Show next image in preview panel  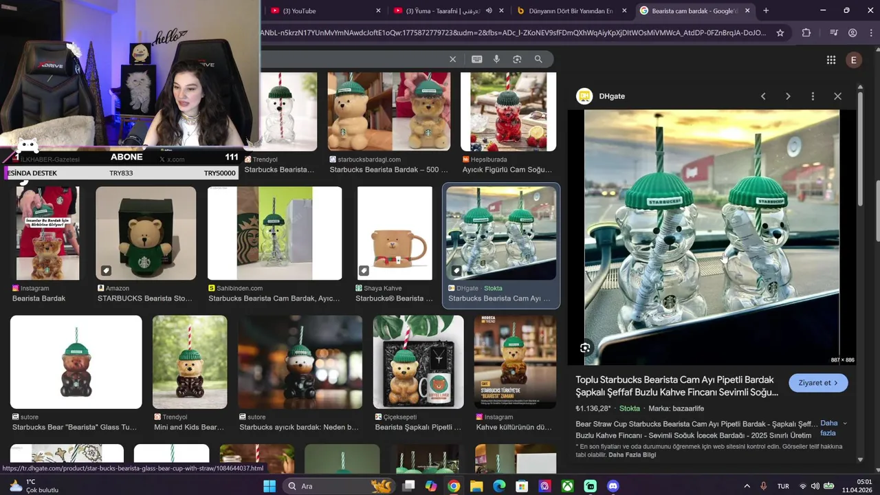[788, 96]
